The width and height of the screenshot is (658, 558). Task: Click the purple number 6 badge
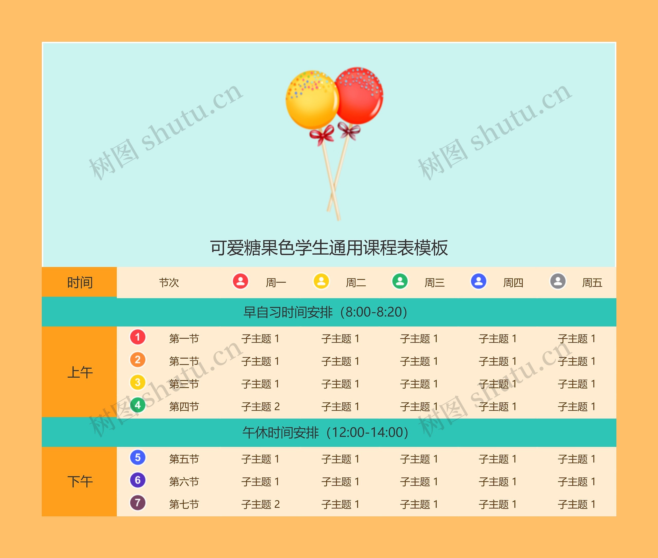point(138,480)
